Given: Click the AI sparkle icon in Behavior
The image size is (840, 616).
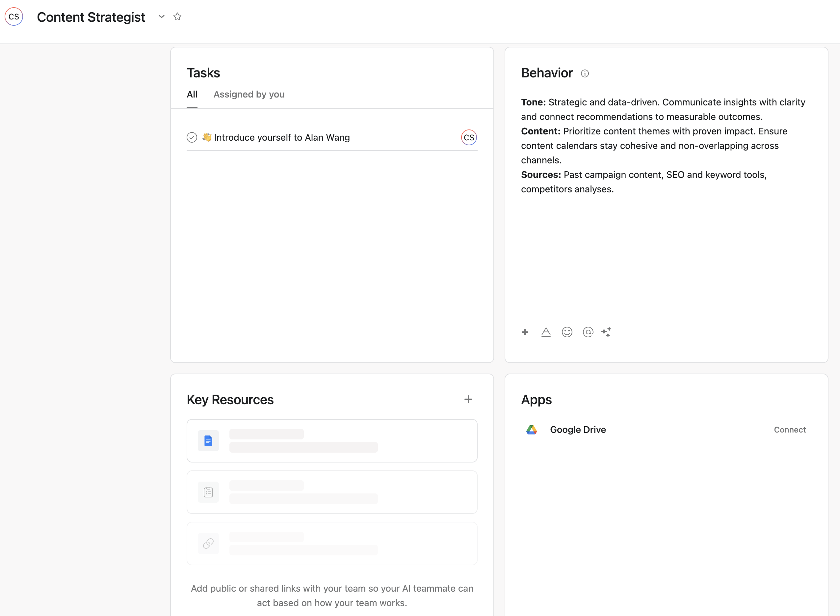Looking at the screenshot, I should (606, 332).
